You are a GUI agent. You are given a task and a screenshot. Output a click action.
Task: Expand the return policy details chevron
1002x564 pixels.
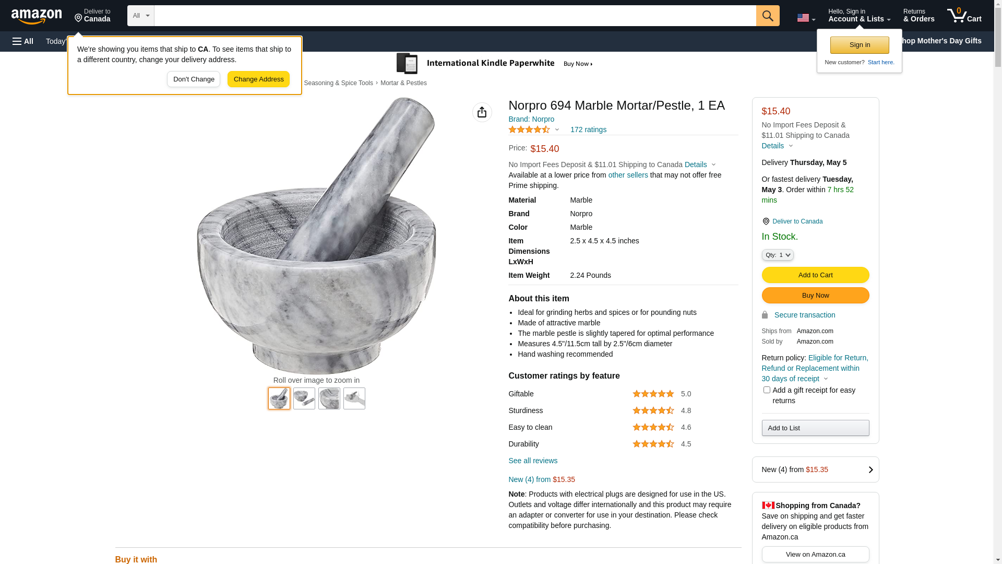coord(826,379)
